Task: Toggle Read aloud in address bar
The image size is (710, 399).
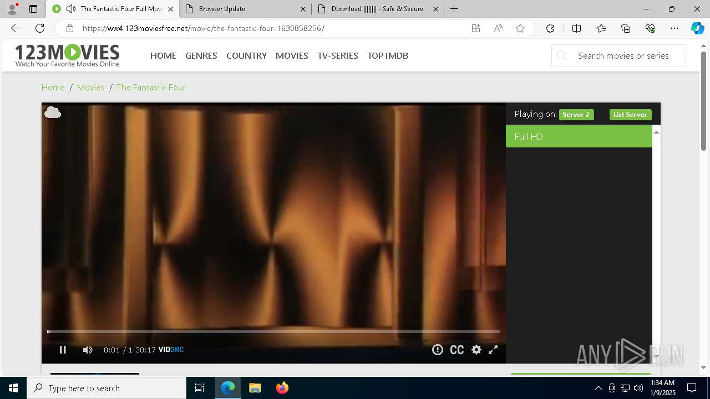Action: click(498, 28)
